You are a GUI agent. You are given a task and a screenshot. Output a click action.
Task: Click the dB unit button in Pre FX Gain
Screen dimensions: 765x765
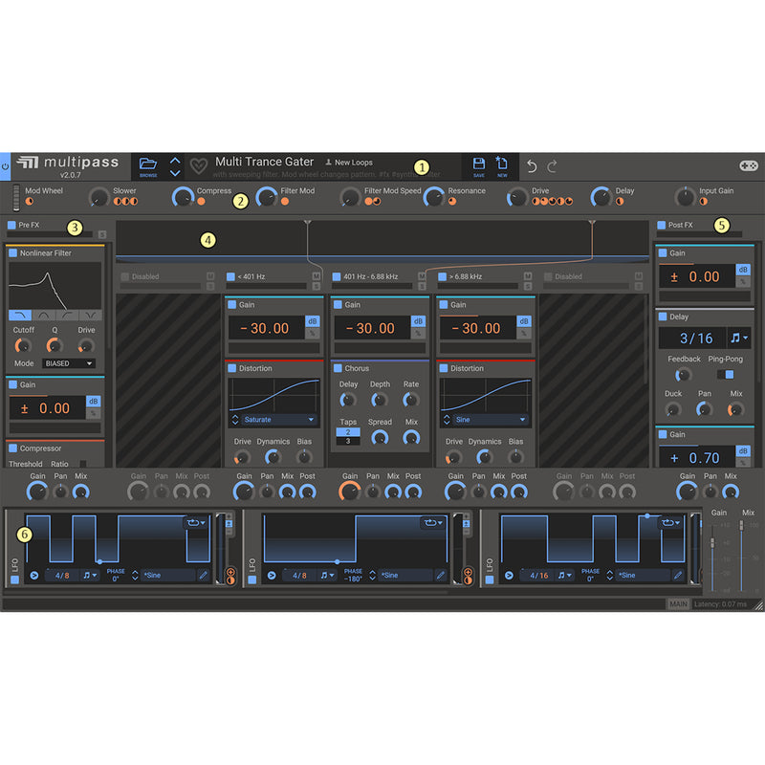[x=93, y=401]
